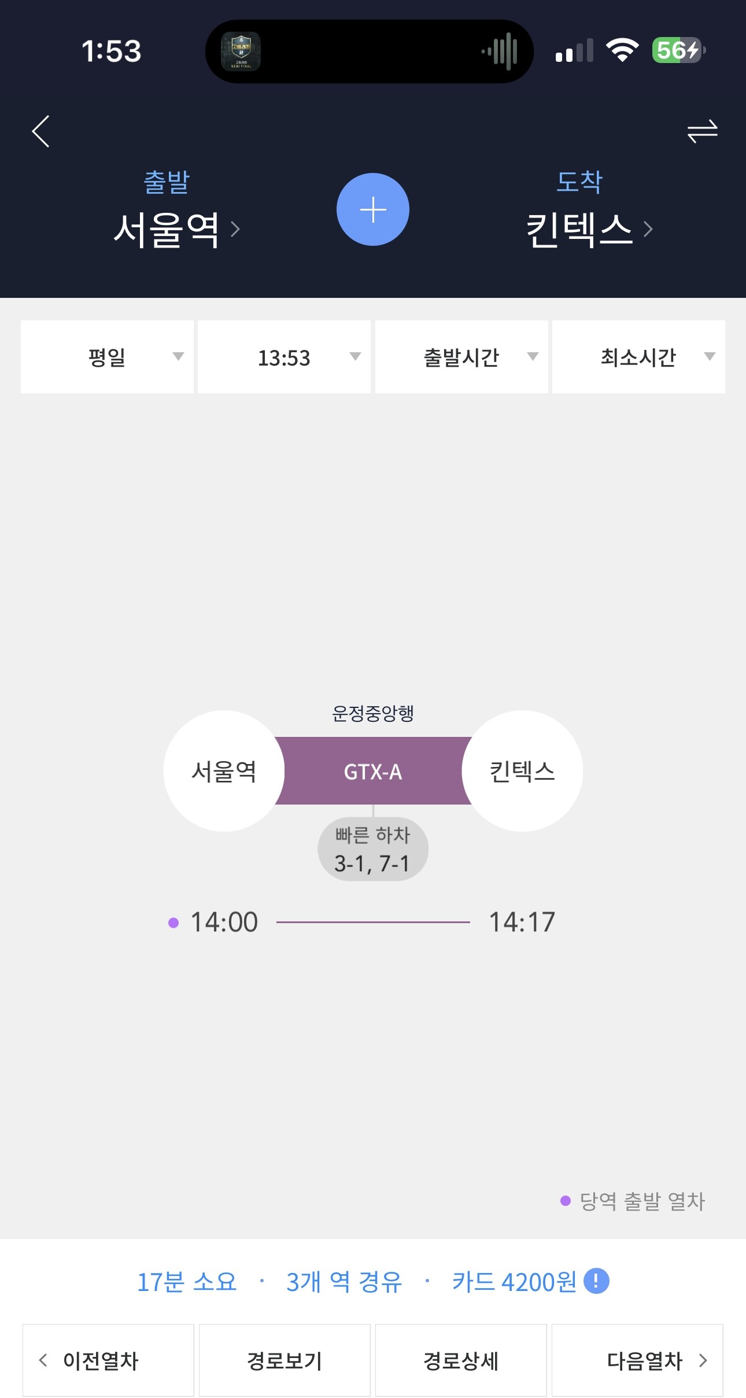Open the Dynamic Island live activity thumbnail
The height and width of the screenshot is (1398, 746).
pyautogui.click(x=241, y=51)
